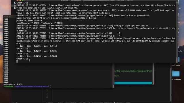Click the '60000' line in back terminal

click(x=6, y=82)
